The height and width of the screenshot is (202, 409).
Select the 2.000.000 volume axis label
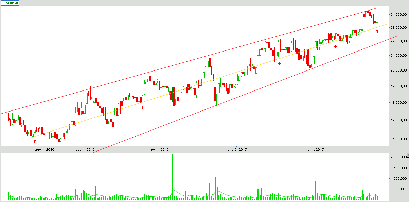pos(398,157)
